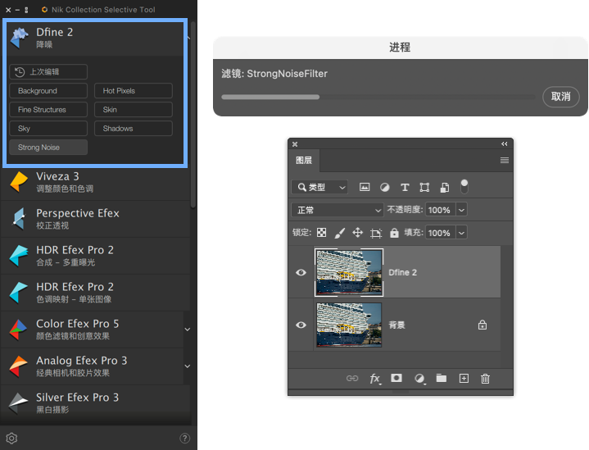Click the 上次编辑 button

click(48, 72)
